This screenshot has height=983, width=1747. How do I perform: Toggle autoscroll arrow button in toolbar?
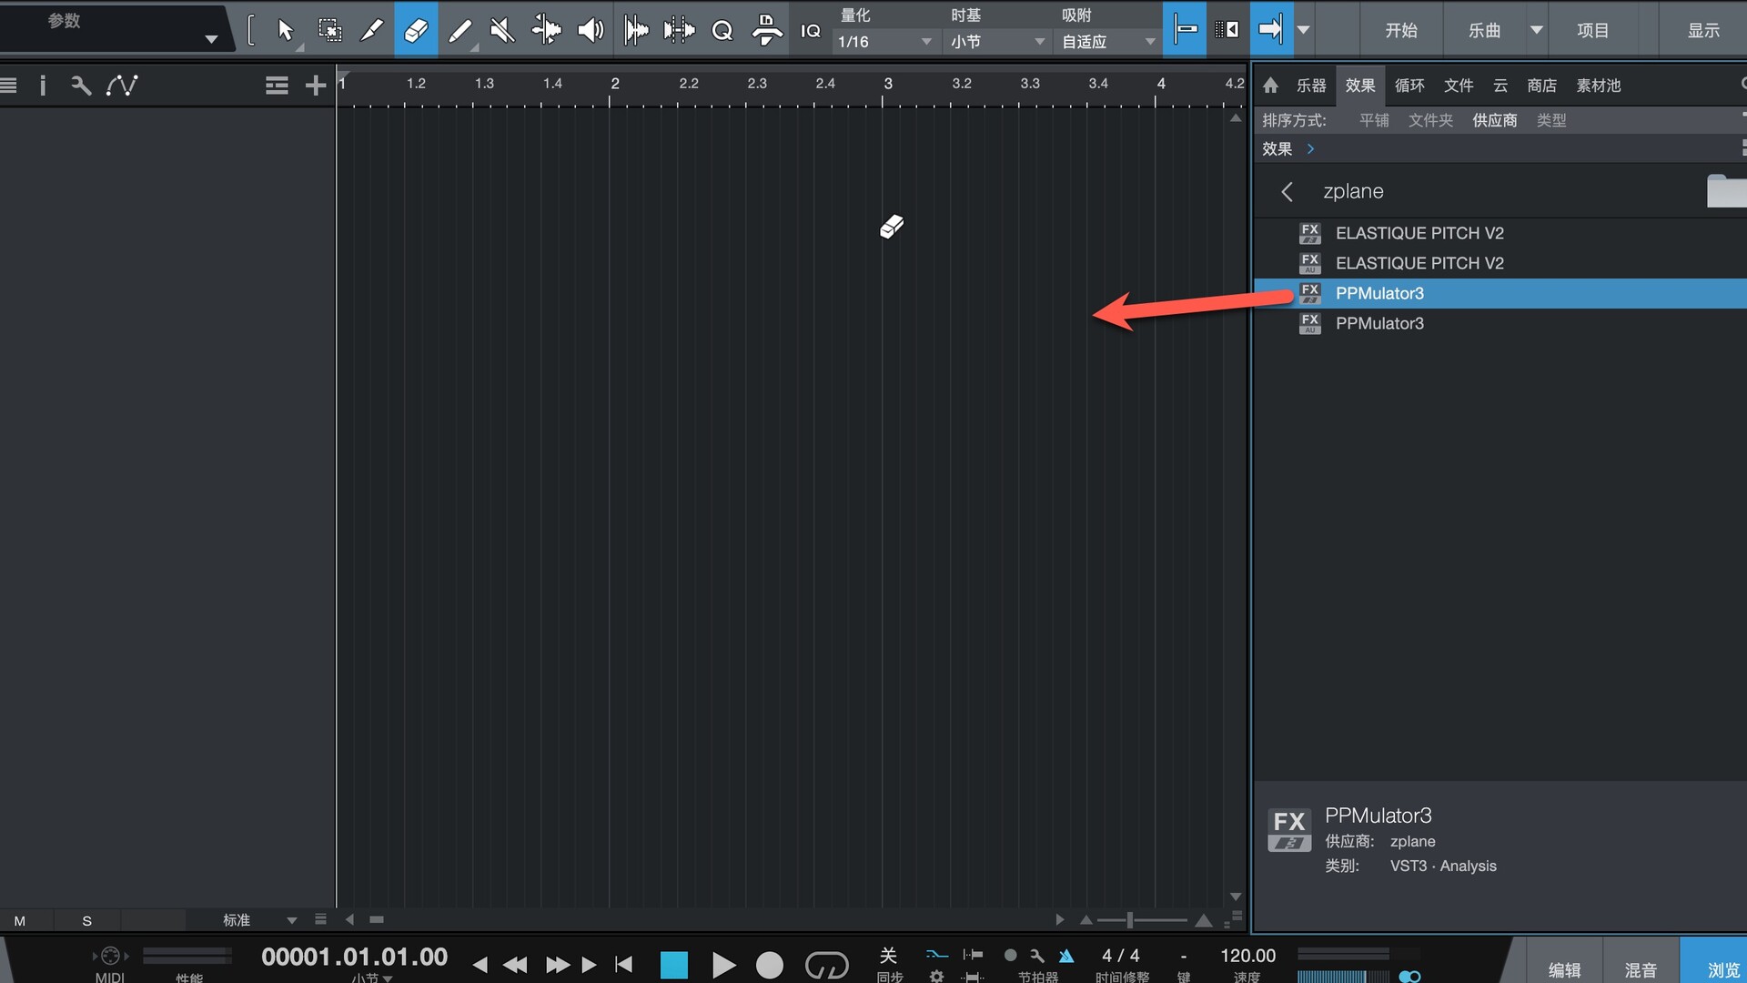pyautogui.click(x=1271, y=30)
